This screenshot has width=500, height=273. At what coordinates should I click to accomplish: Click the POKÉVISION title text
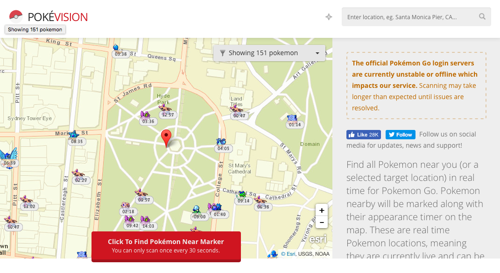(x=58, y=17)
